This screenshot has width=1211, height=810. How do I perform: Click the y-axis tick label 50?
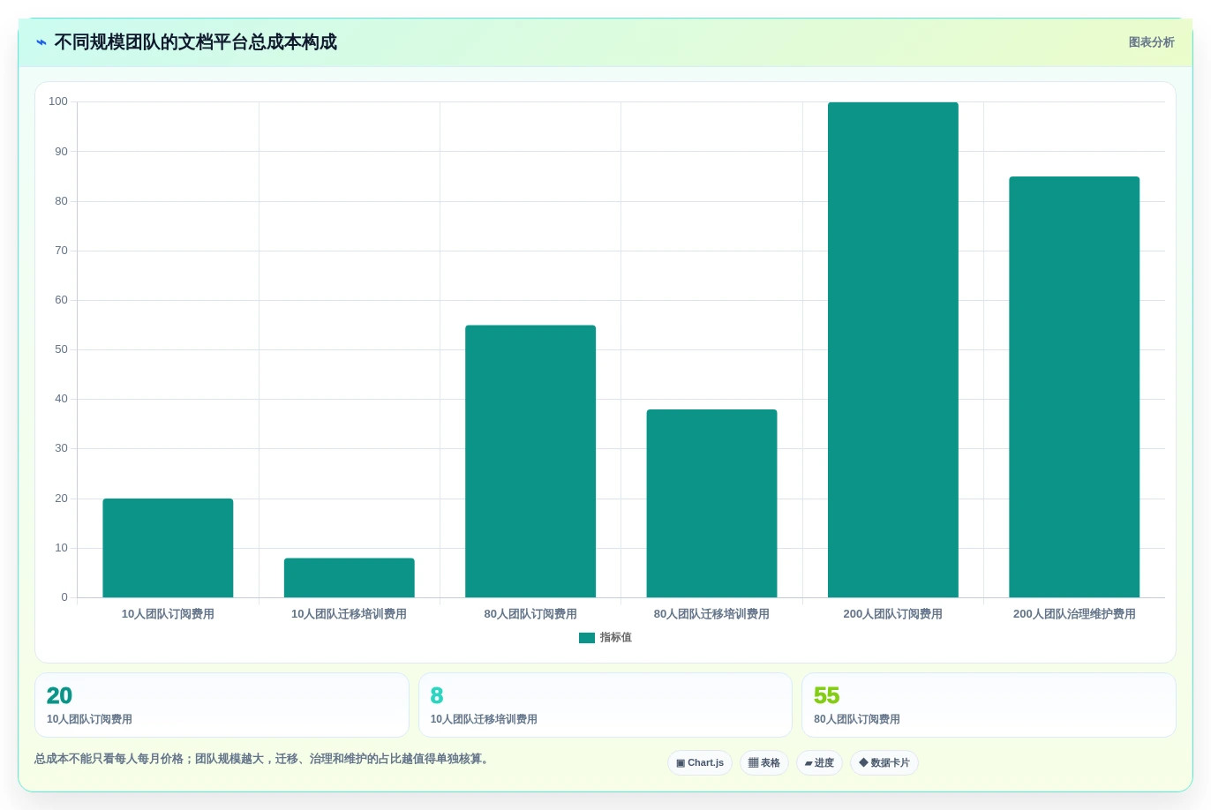[x=61, y=349]
